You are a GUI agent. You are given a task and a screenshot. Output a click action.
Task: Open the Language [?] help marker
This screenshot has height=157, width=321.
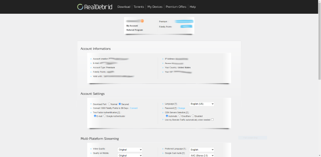(175, 104)
